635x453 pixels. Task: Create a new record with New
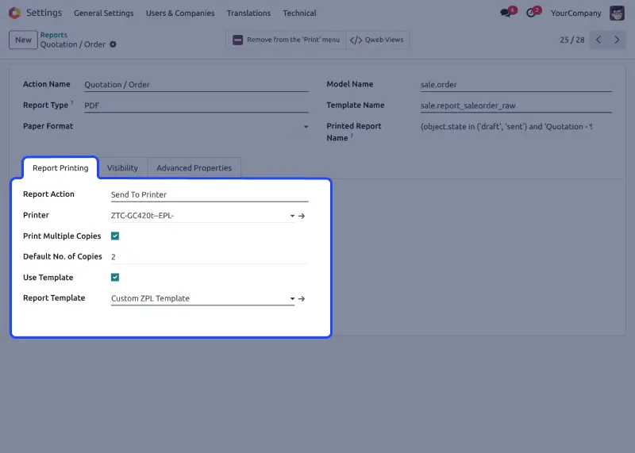[23, 40]
